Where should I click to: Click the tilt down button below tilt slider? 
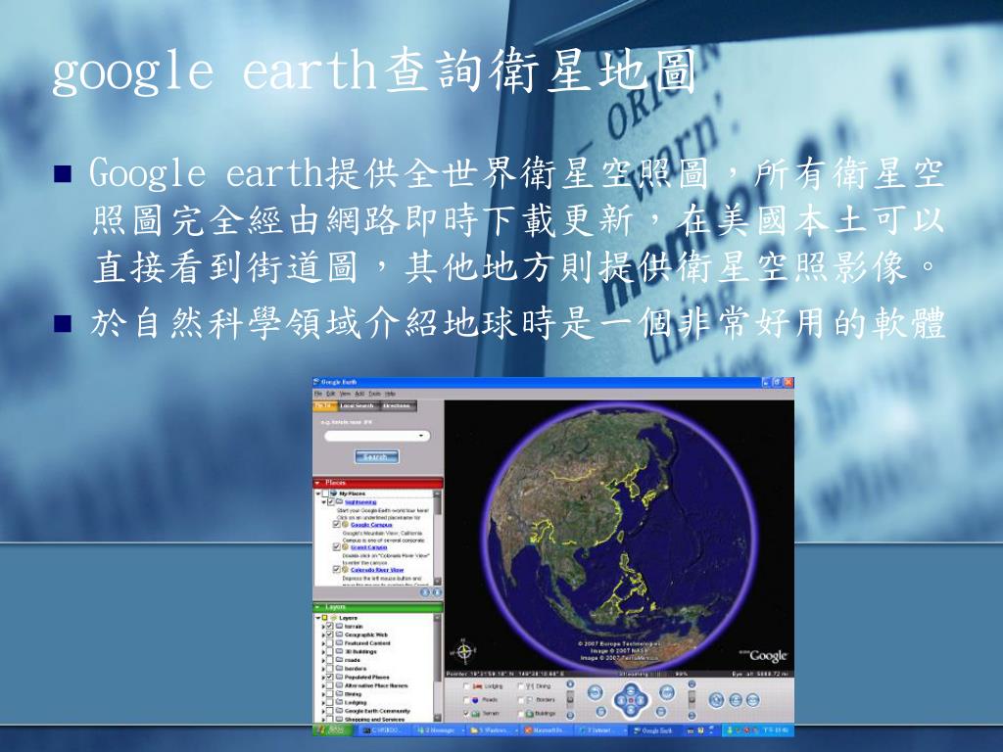tap(693, 716)
